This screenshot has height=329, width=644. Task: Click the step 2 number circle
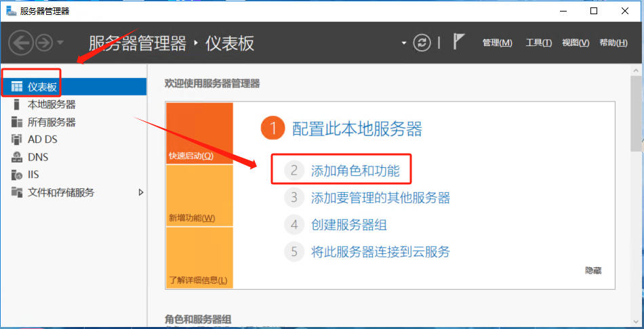point(294,171)
